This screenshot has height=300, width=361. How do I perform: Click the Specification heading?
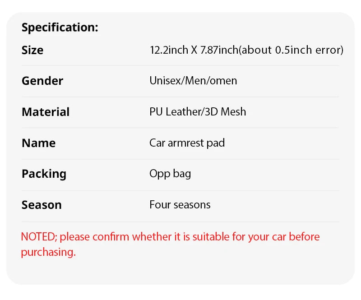(60, 28)
